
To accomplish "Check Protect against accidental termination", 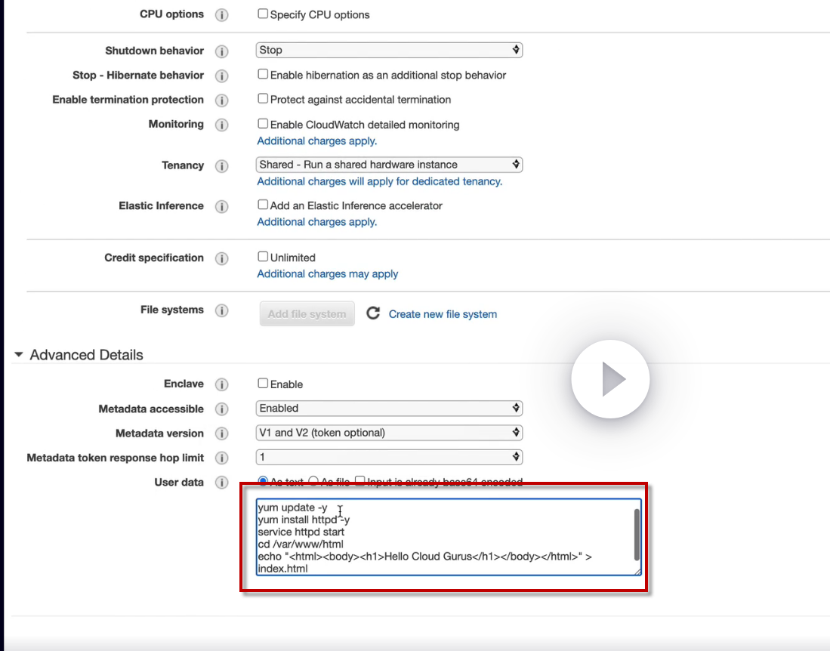I will [263, 99].
